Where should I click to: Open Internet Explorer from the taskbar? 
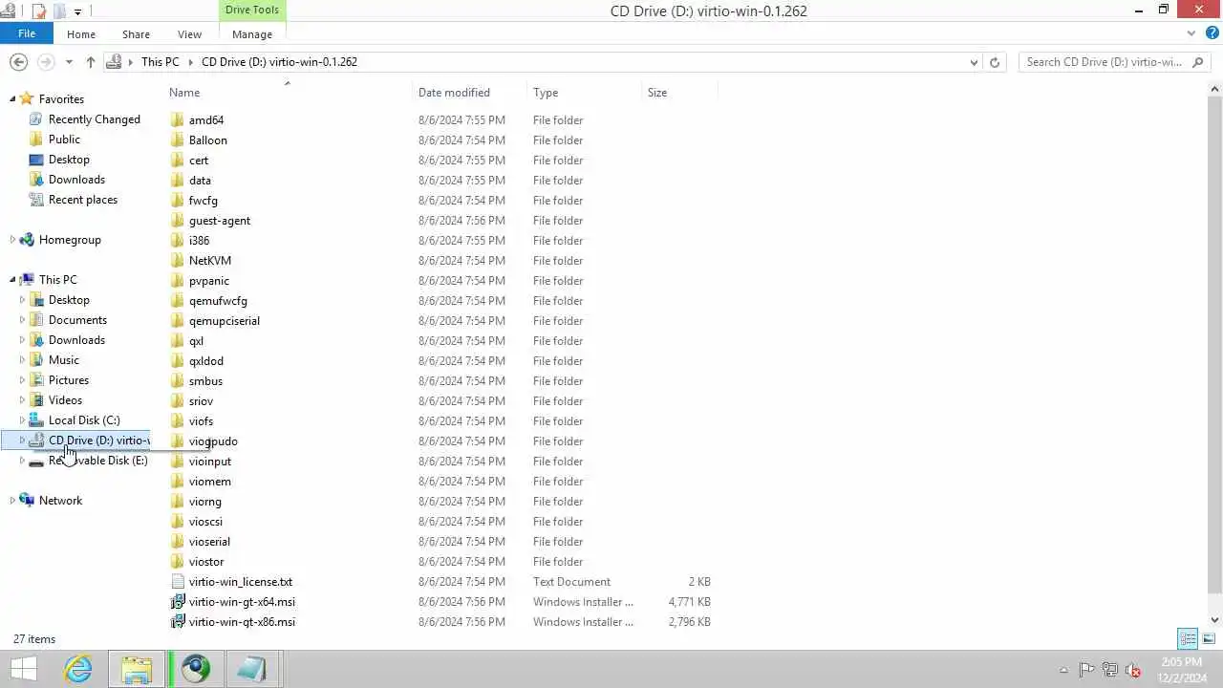pyautogui.click(x=78, y=669)
